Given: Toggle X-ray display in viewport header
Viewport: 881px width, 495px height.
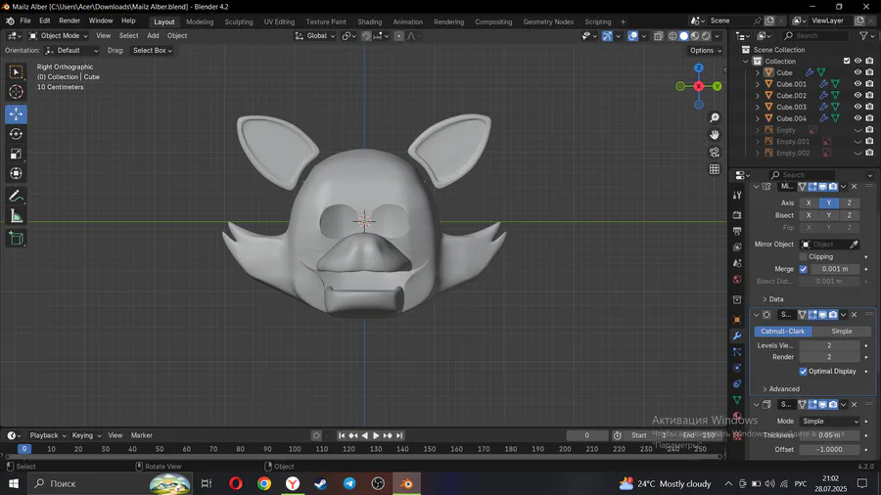Looking at the screenshot, I should point(659,36).
